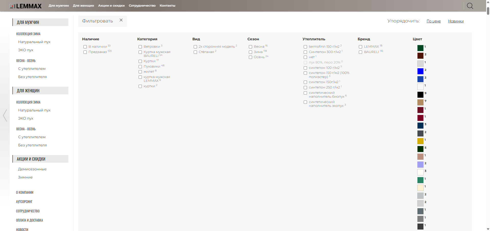
Task: Open 'Для мужчин' top menu item
Action: [x=59, y=6]
